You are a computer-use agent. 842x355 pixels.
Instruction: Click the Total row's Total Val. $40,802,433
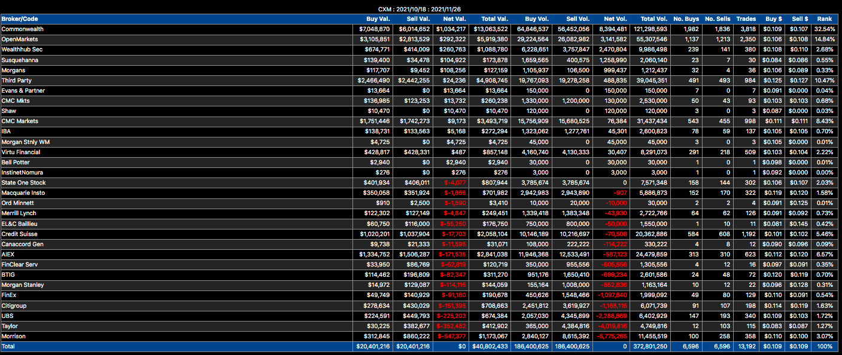pyautogui.click(x=491, y=347)
